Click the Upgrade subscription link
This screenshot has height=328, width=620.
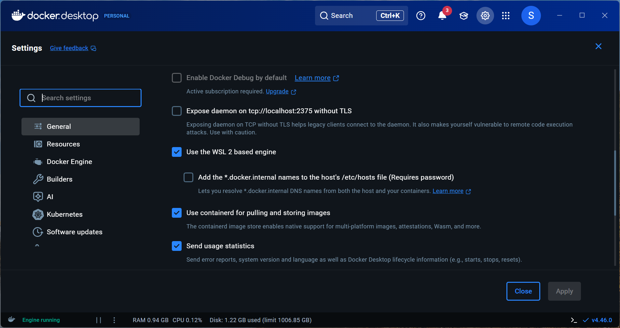click(277, 91)
